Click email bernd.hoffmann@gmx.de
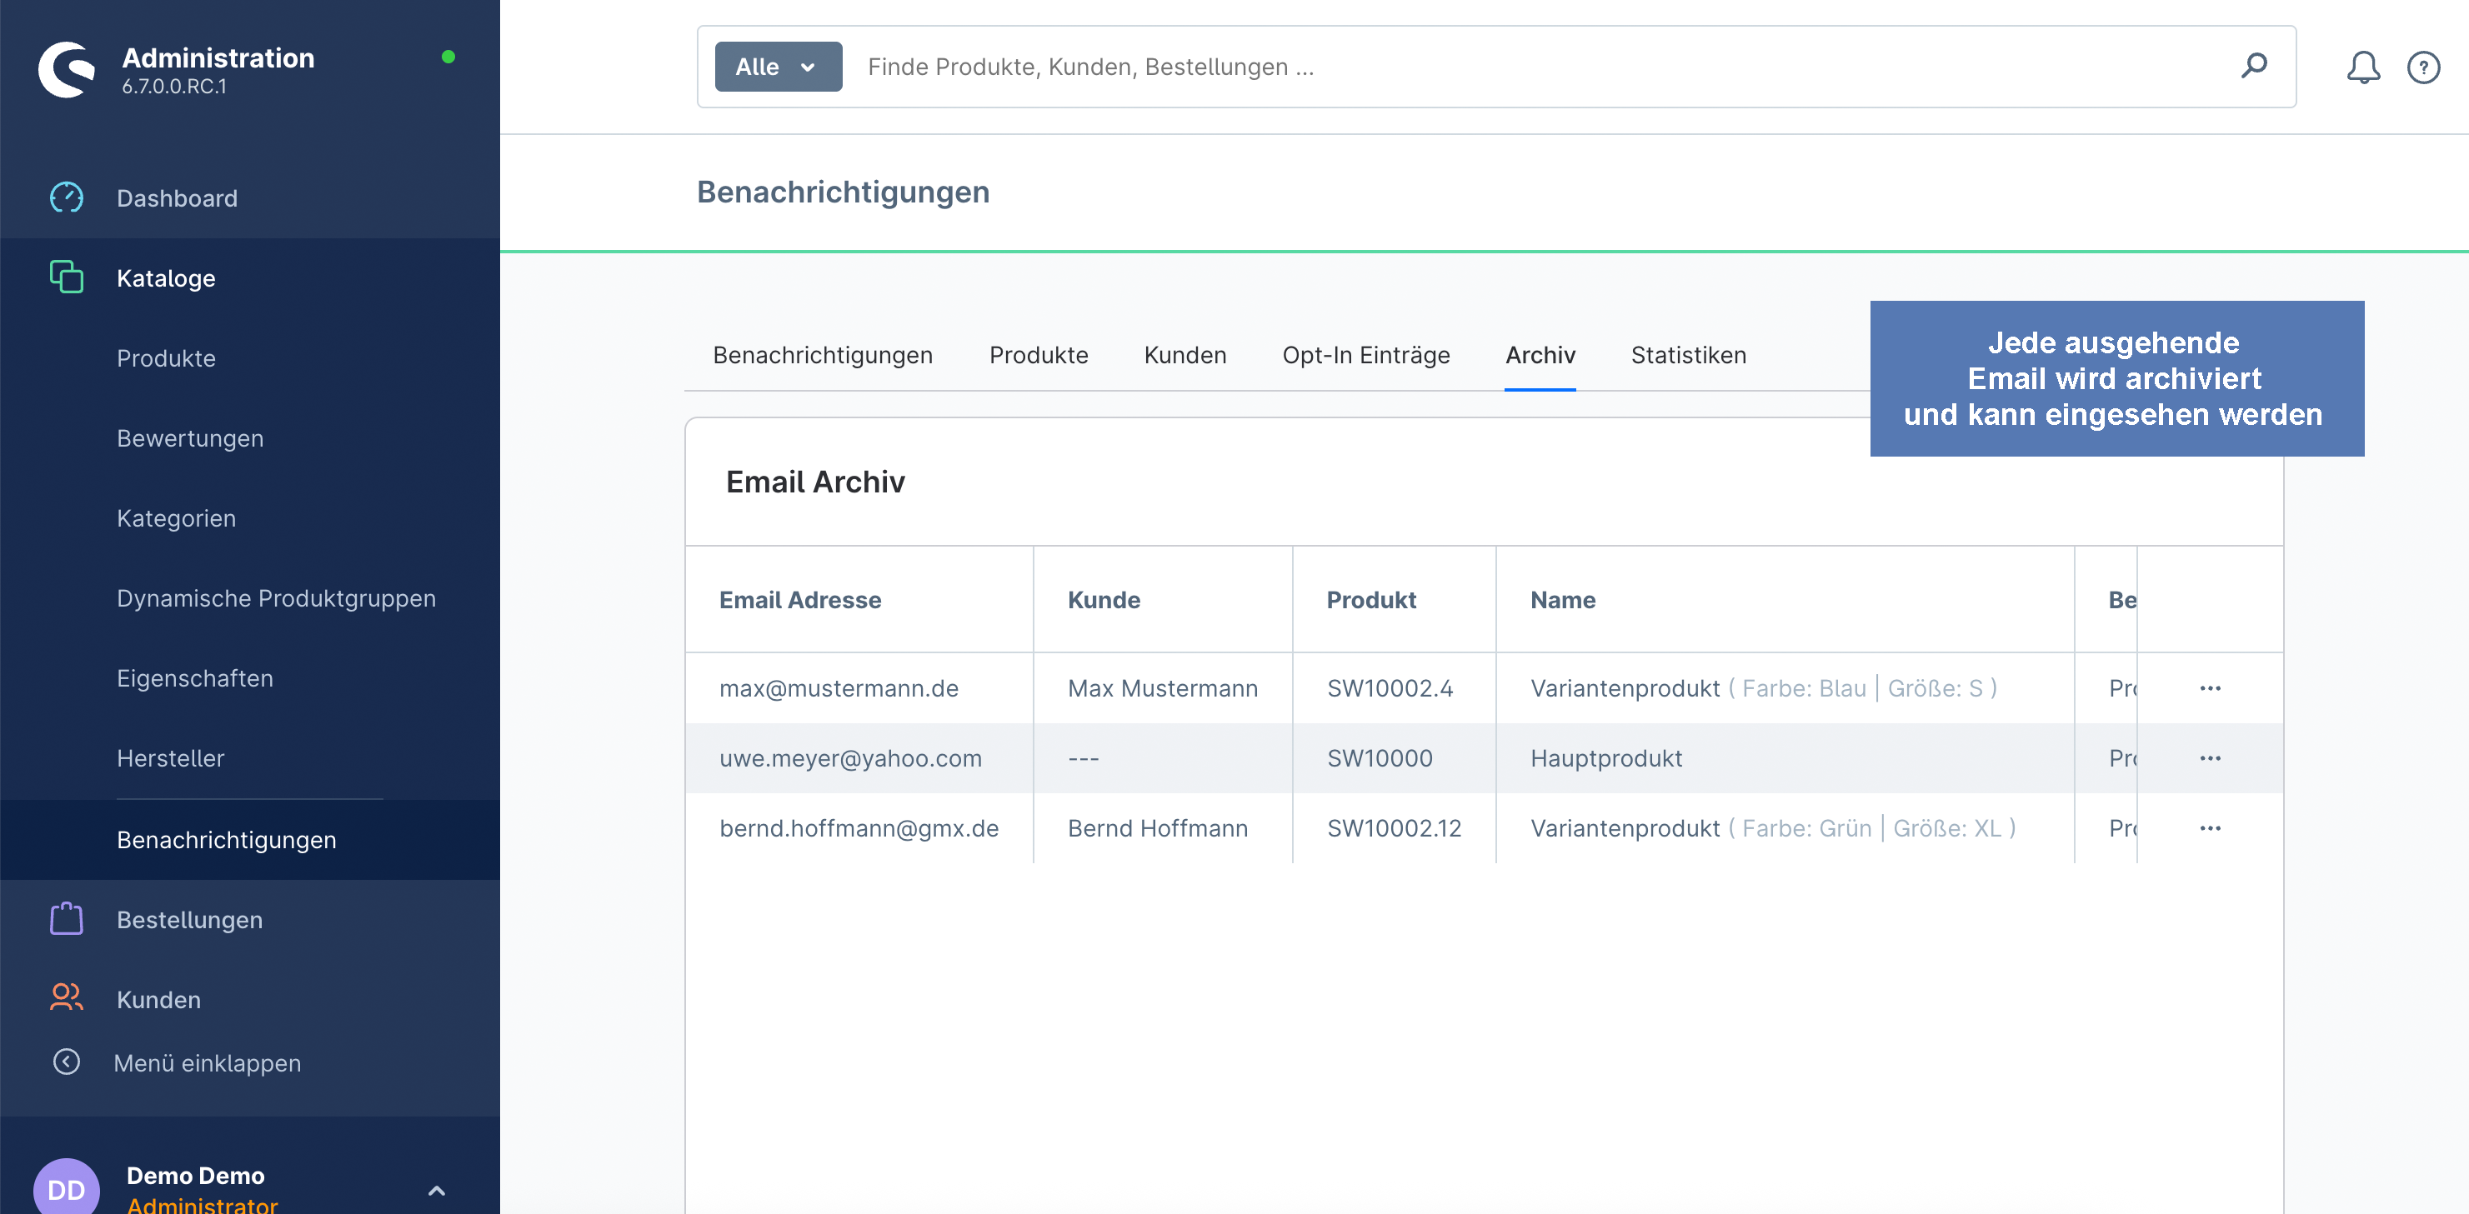The image size is (2469, 1214). click(859, 828)
